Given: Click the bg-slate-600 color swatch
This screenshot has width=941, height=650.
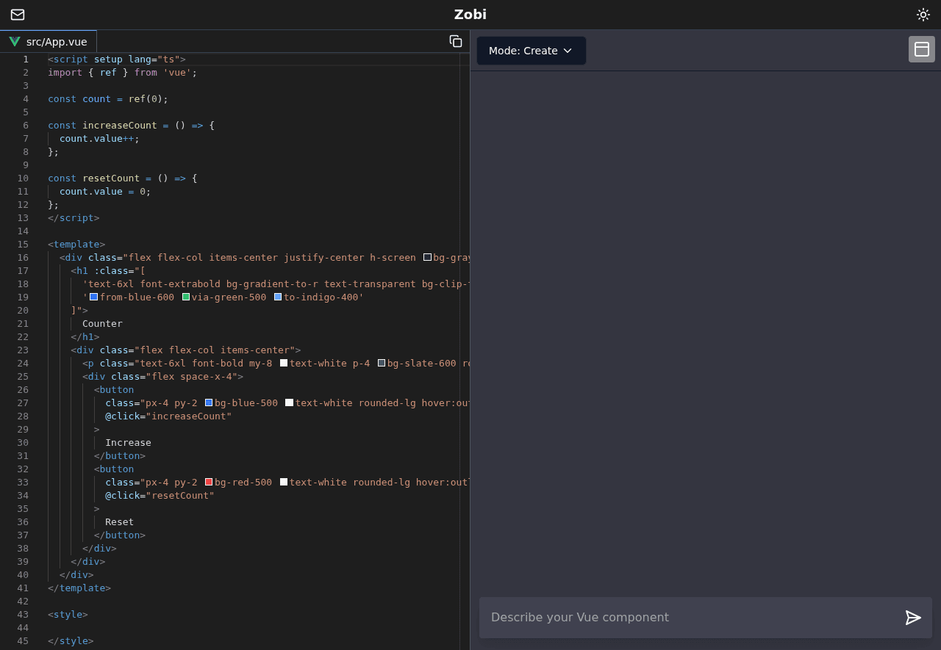Looking at the screenshot, I should coord(382,364).
